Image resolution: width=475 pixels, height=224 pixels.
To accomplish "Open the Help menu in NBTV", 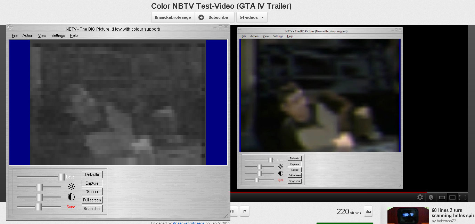I will (74, 35).
